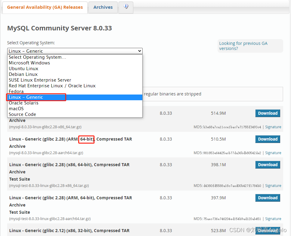Screen dimensions: 291x236
Task: Click filename mysql-8.0.33-linux-glibc2.28-x86_64.tar.gz
Action: [45, 127]
